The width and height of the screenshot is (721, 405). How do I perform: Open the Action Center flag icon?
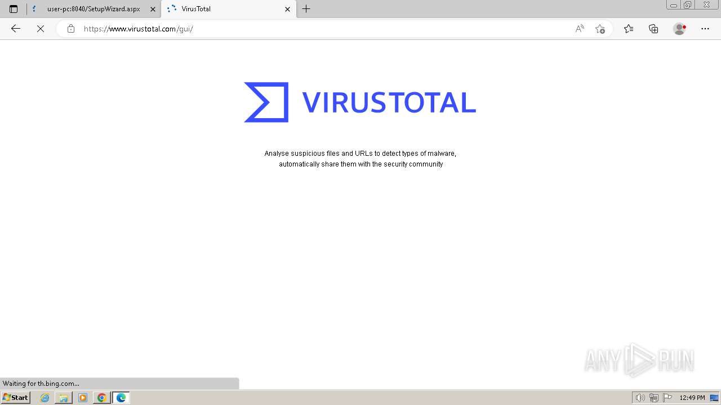tap(667, 398)
